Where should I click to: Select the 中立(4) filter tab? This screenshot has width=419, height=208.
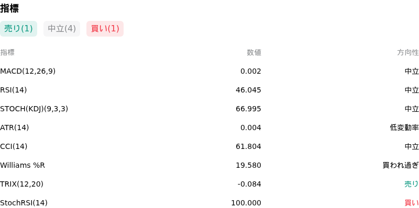tap(62, 29)
